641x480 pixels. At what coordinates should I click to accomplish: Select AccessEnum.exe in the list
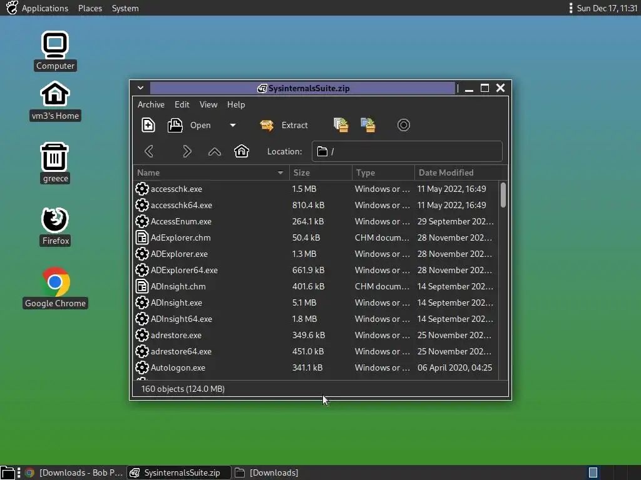(315, 222)
